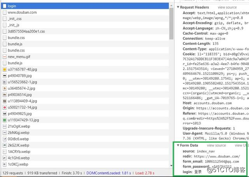Click thumbnail icon of p49036514.jpg
The height and width of the screenshot is (177, 249).
[5, 95]
